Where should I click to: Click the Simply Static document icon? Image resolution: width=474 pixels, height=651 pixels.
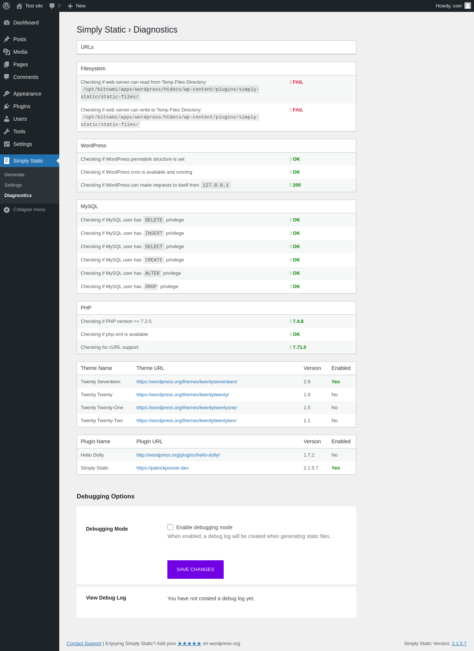[x=7, y=161]
